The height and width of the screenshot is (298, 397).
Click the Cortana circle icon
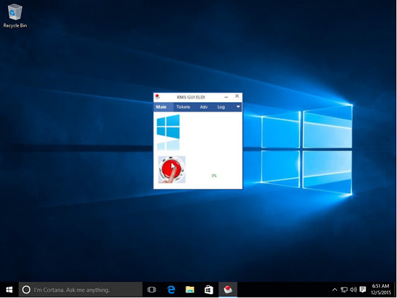(26, 290)
